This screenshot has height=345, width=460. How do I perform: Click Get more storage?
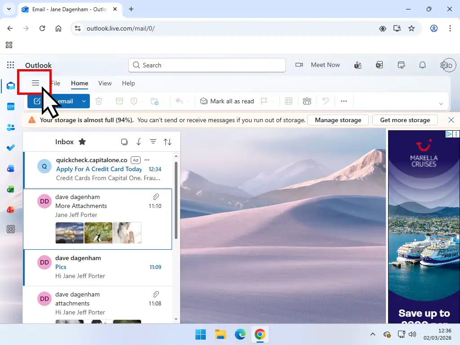pos(405,120)
